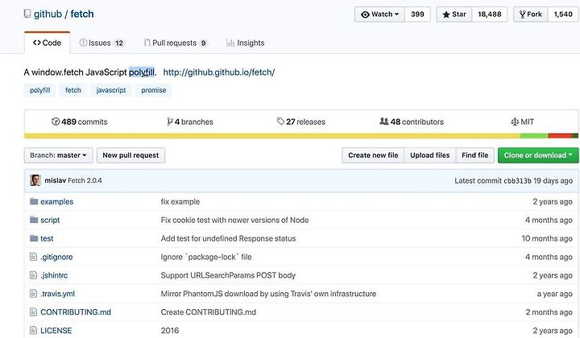The height and width of the screenshot is (338, 580).
Task: Fork the repository
Action: pyautogui.click(x=530, y=14)
